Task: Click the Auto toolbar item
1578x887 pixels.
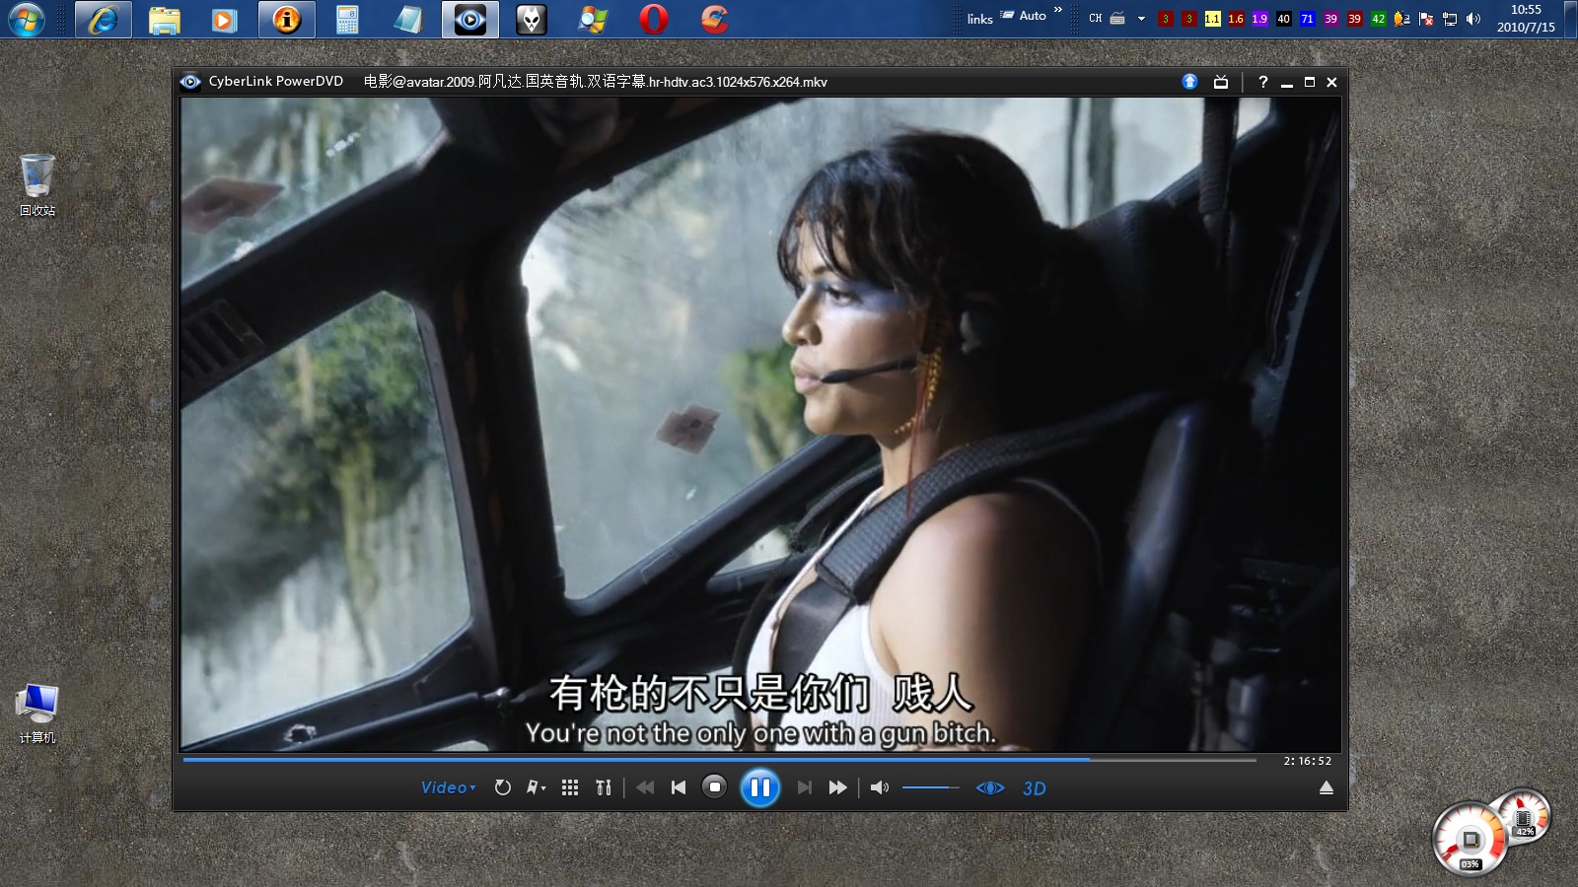Action: (1024, 16)
